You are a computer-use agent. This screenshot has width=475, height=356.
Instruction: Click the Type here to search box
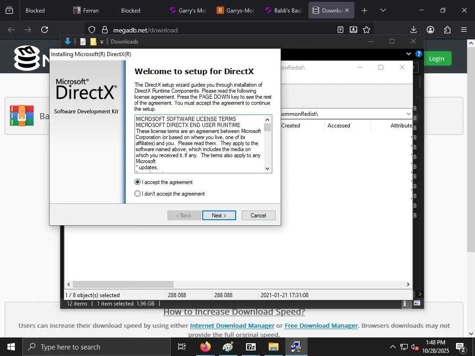(96, 347)
